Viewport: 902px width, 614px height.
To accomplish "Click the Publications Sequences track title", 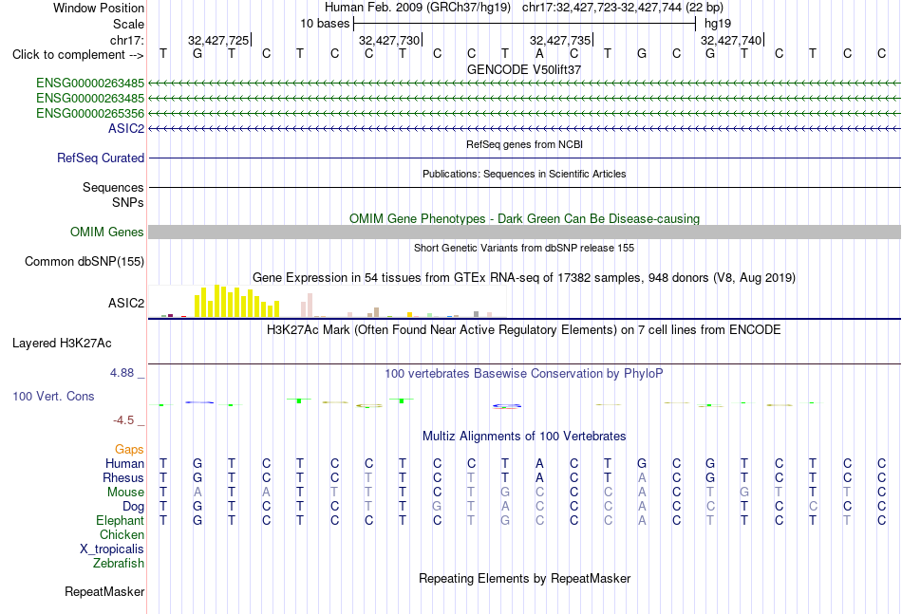I will tap(524, 174).
